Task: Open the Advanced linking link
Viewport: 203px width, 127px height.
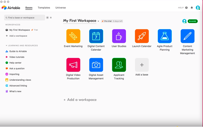Action: (18, 86)
